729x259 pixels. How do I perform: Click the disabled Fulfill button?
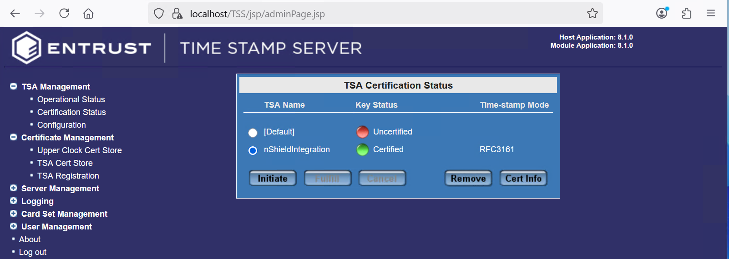tap(328, 178)
